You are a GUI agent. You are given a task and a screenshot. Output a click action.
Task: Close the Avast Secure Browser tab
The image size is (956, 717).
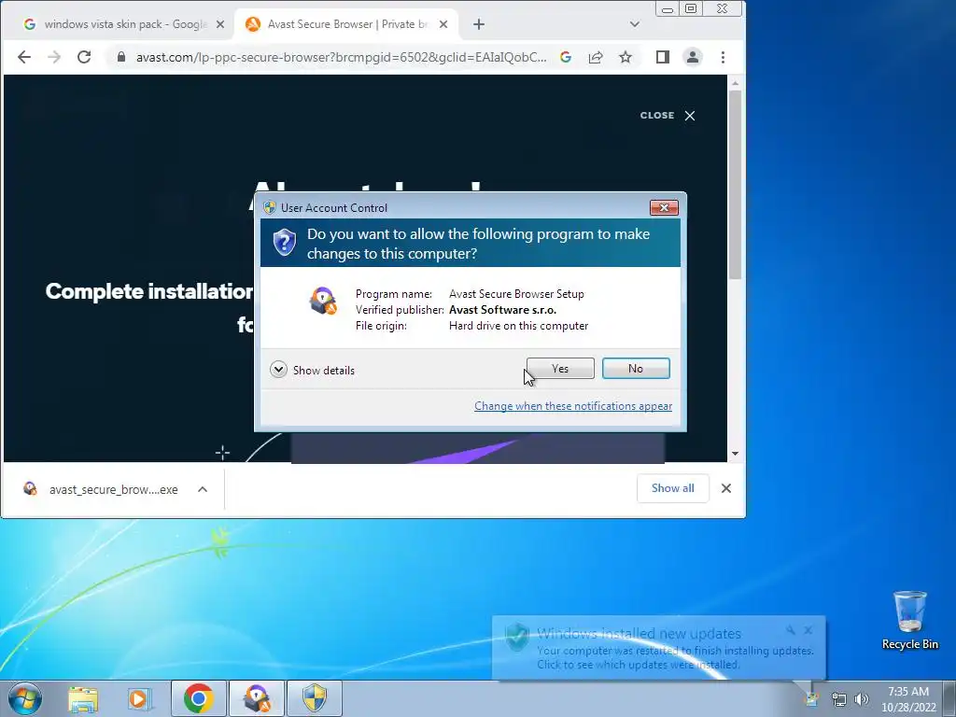pyautogui.click(x=443, y=24)
